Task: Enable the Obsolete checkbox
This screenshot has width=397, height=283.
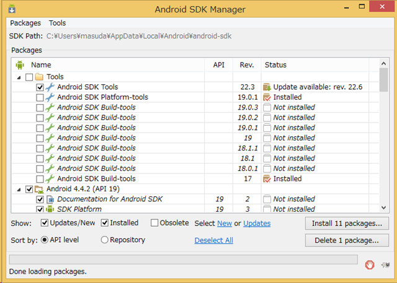Action: 154,223
